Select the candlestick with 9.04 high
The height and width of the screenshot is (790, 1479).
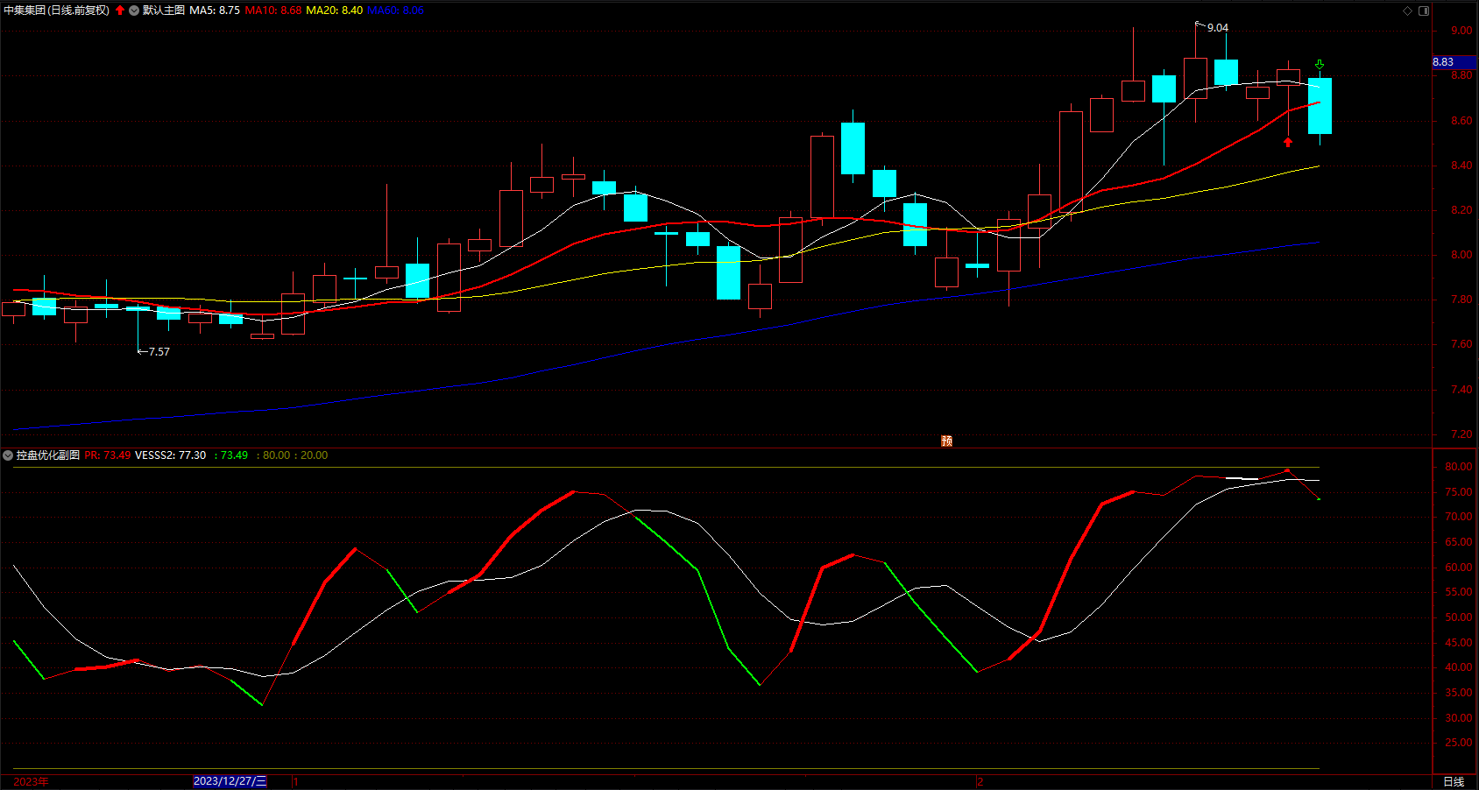pyautogui.click(x=1195, y=78)
